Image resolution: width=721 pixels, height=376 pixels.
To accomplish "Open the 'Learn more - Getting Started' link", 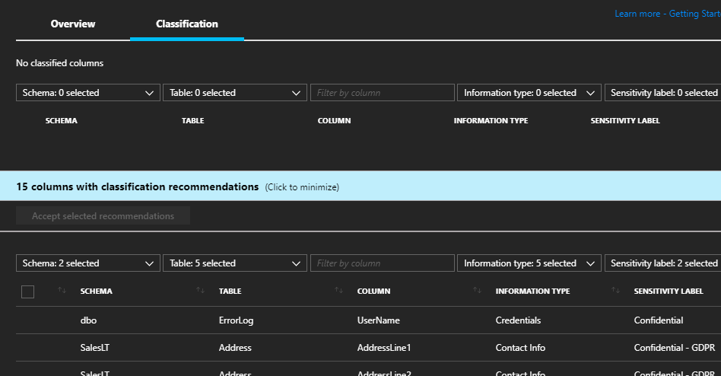I will (667, 14).
